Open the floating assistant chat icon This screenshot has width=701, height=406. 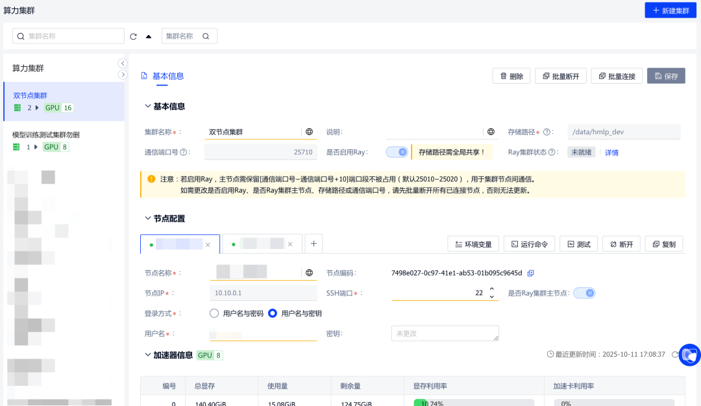[689, 355]
